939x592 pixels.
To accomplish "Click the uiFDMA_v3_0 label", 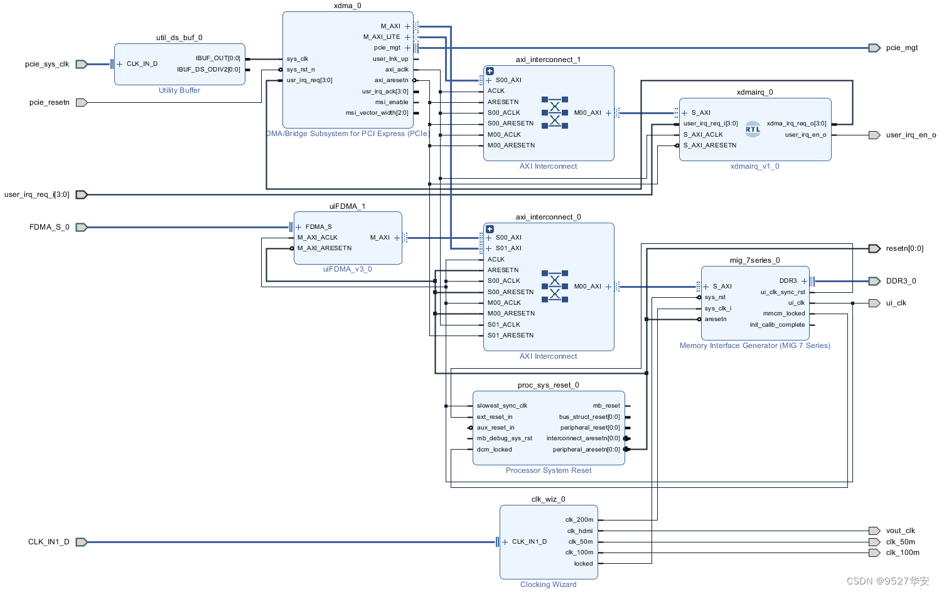I will pos(348,269).
